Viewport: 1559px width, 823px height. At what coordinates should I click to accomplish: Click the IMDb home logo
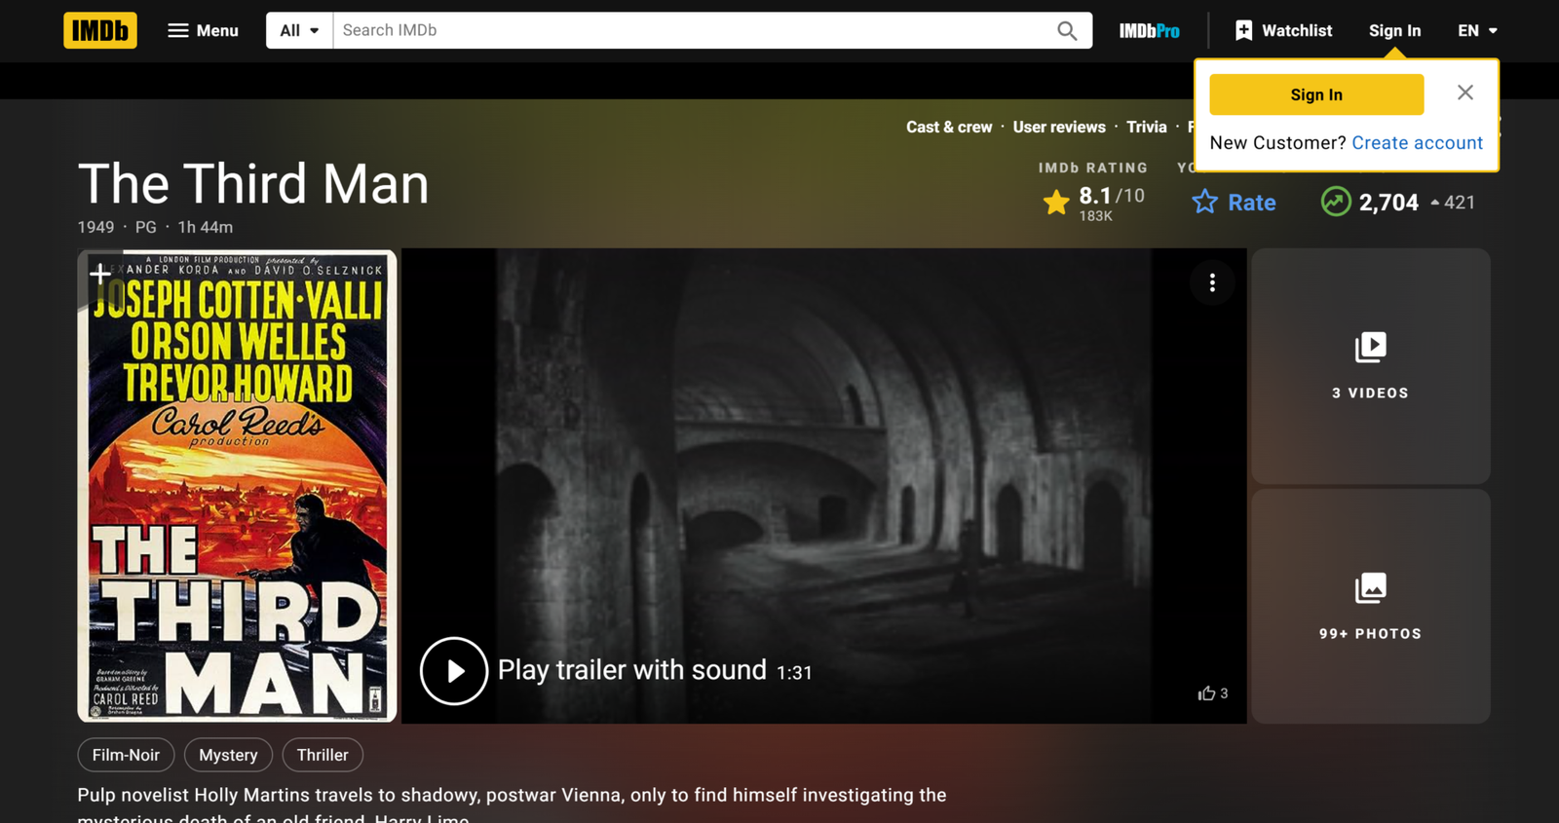tap(100, 30)
